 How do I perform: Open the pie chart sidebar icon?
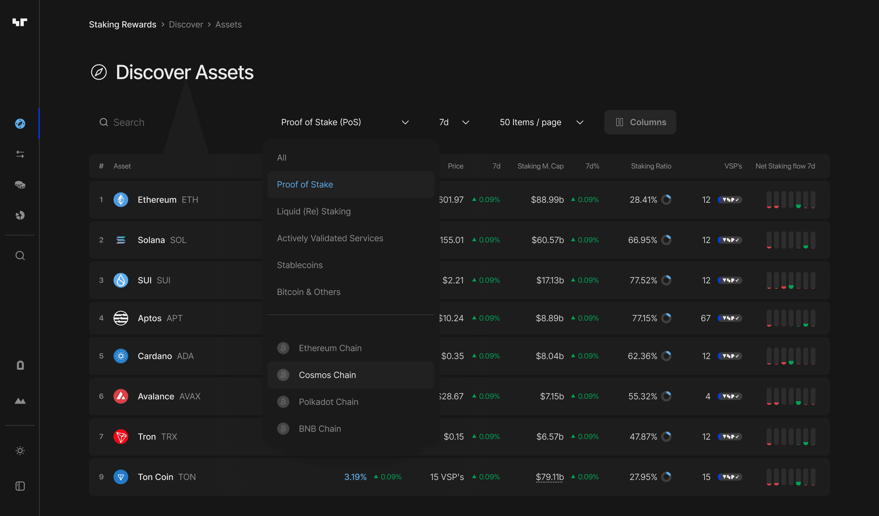20,215
